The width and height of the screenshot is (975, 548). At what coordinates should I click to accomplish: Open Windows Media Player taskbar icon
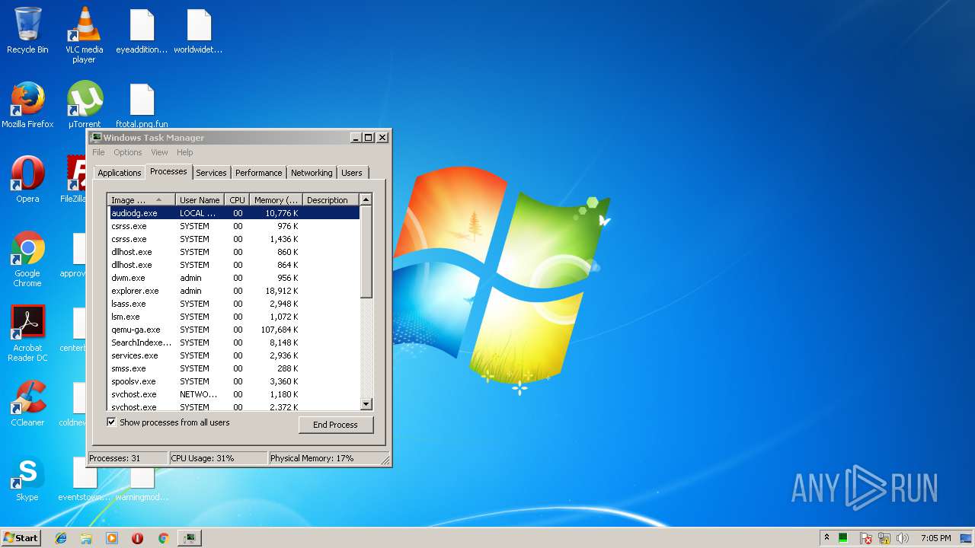click(x=112, y=538)
